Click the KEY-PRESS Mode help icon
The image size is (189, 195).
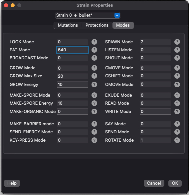coord(94,140)
